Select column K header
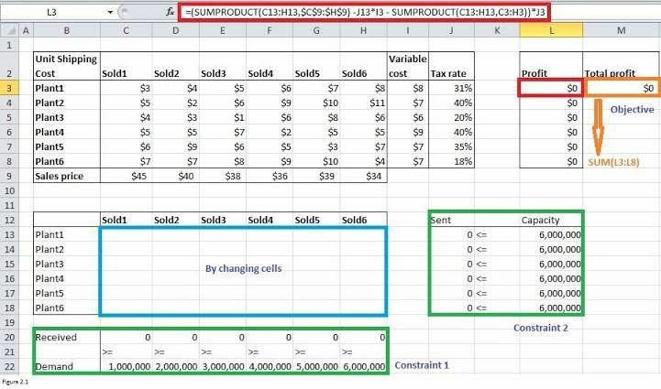 tap(497, 31)
